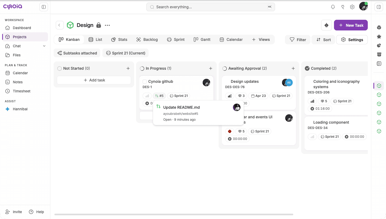386x219 pixels.
Task: Collapse the left sidebar panel
Action: pyautogui.click(x=44, y=7)
